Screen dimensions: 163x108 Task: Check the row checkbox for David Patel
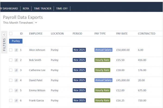[x=11, y=80]
